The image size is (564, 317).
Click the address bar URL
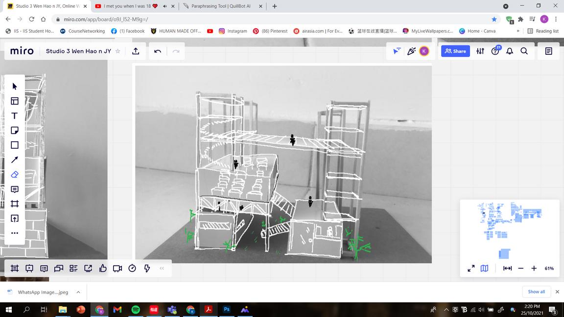[x=106, y=20]
